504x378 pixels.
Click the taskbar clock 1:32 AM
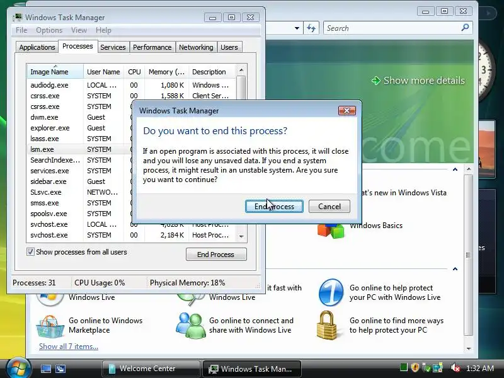[480, 368]
